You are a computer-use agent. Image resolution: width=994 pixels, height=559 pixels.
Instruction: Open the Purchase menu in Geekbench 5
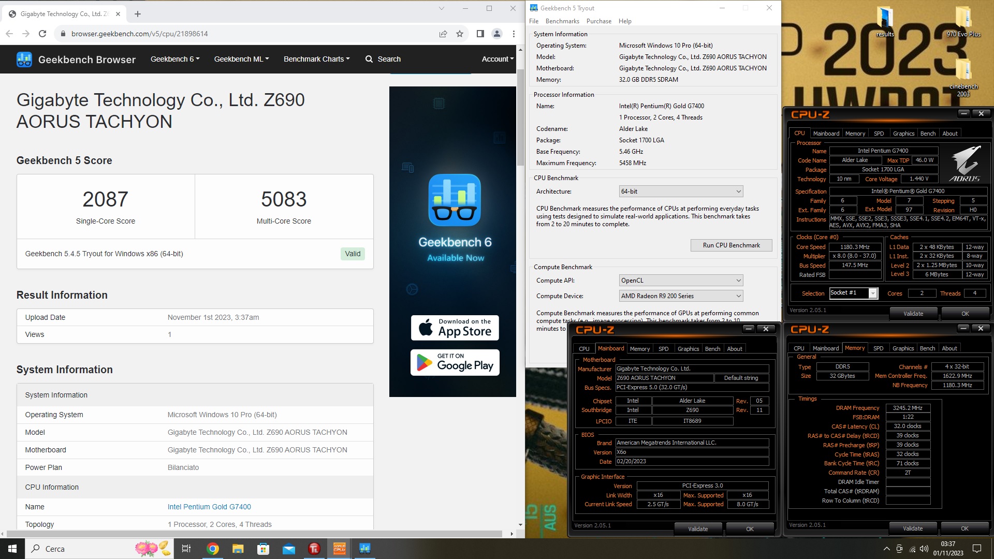pos(599,21)
